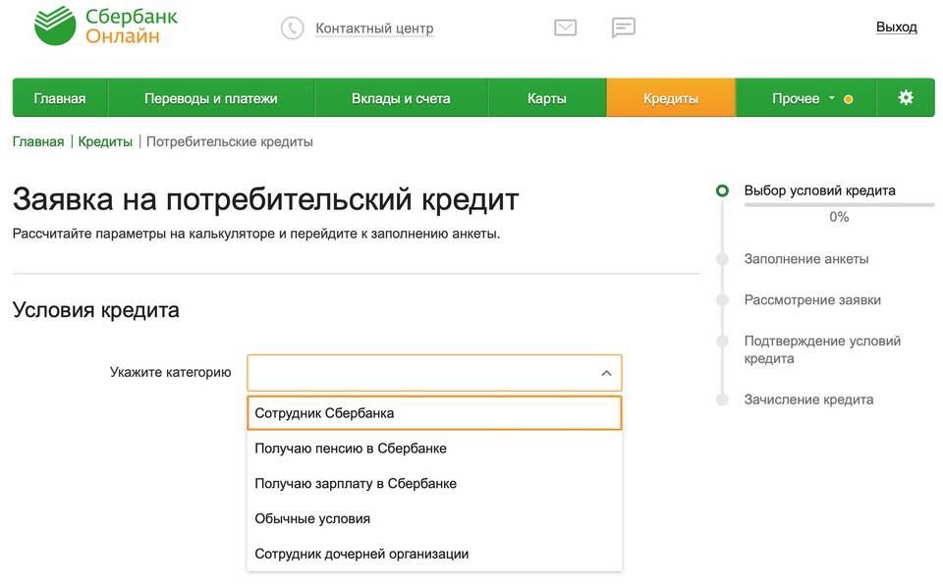Choose Получаю зарплату в Сбербанке

433,484
